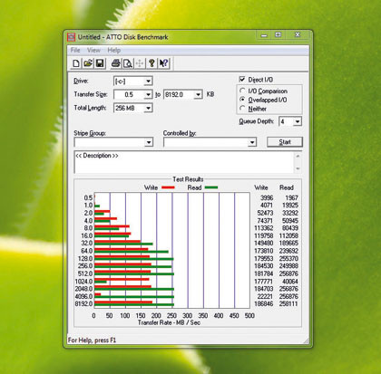Click the Open folder toolbar icon
Viewport: 381px width, 374px height.
88,63
